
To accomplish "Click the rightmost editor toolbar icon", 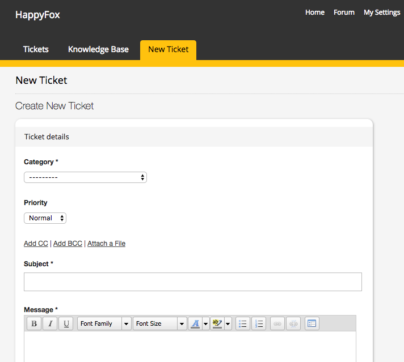I will click(x=312, y=323).
